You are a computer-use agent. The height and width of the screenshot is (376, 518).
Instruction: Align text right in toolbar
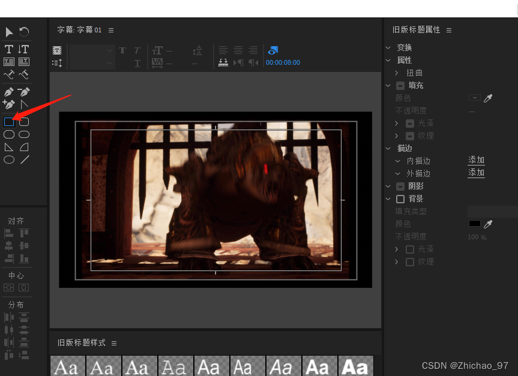(253, 50)
